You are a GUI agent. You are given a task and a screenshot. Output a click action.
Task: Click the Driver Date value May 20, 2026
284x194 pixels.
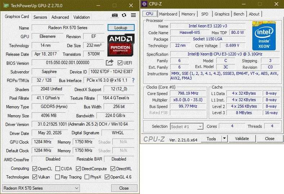(50, 133)
